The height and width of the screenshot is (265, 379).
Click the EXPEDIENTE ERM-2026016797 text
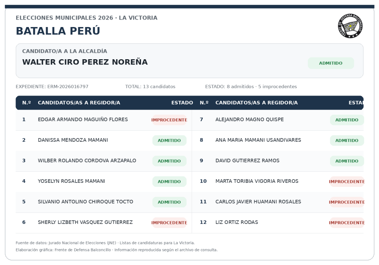point(52,87)
